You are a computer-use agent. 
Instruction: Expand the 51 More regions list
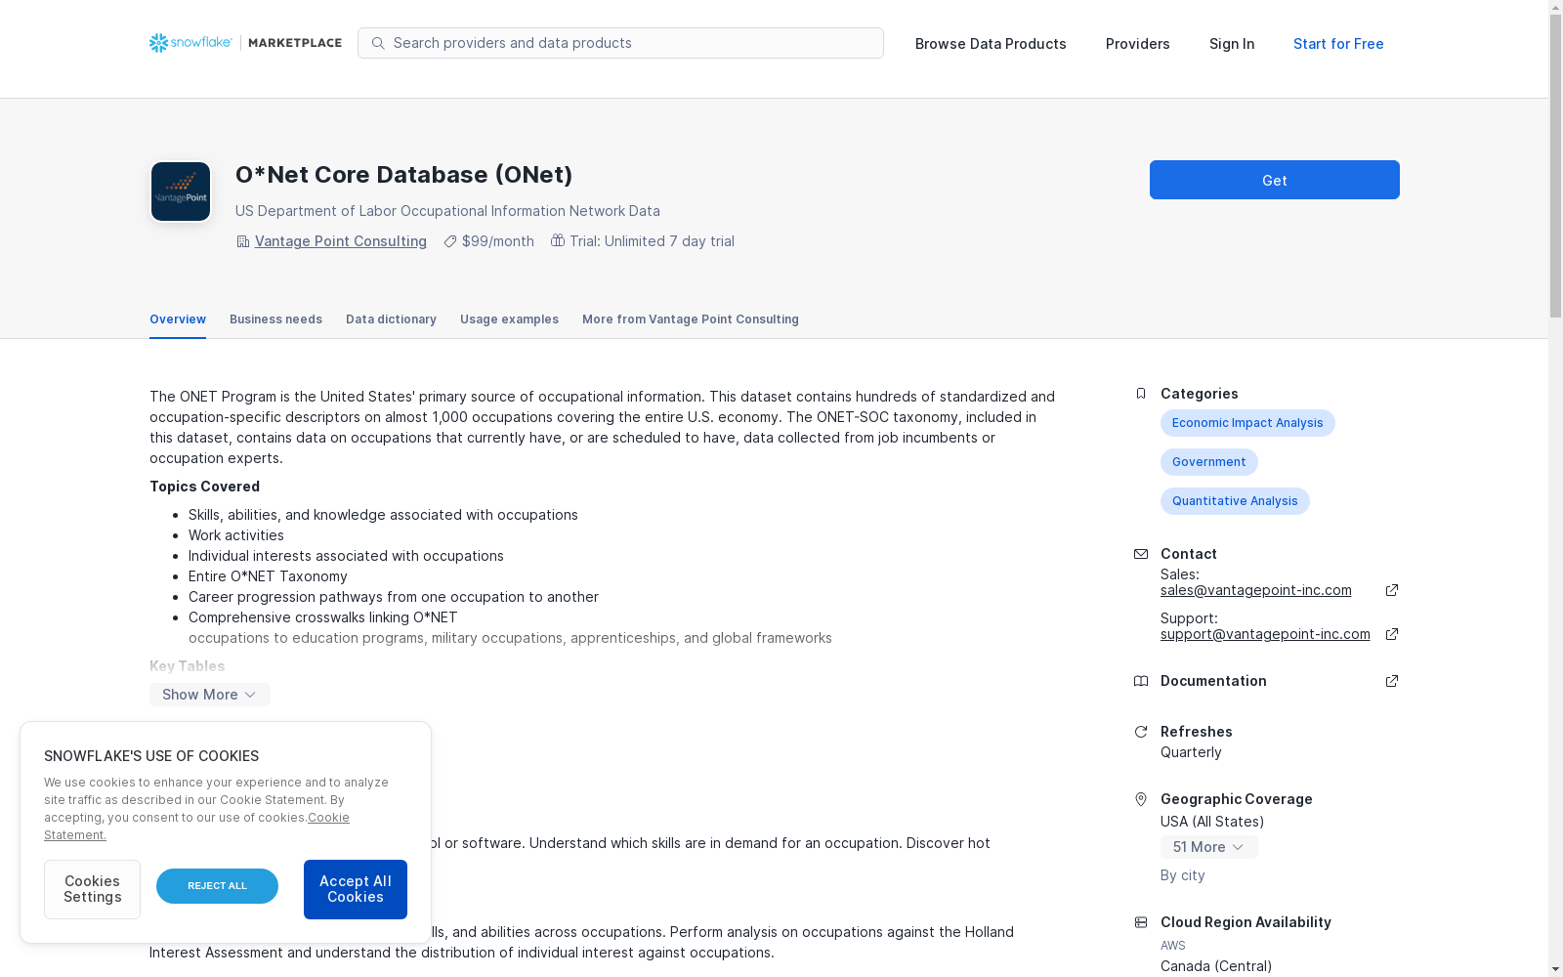coord(1208,847)
